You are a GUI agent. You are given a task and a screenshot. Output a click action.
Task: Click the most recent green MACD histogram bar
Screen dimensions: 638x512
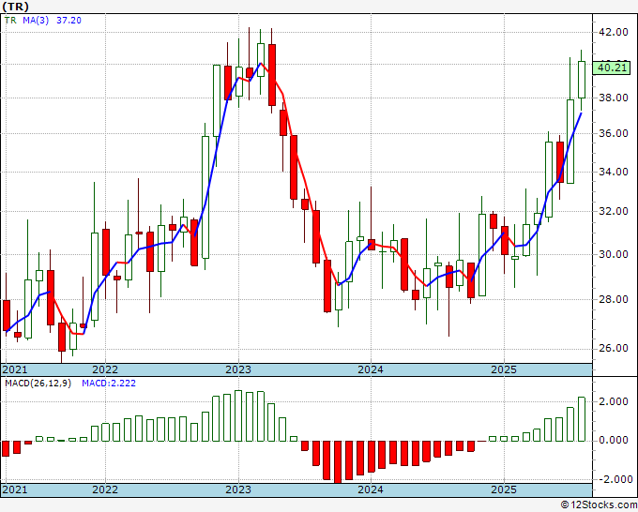[x=582, y=419]
